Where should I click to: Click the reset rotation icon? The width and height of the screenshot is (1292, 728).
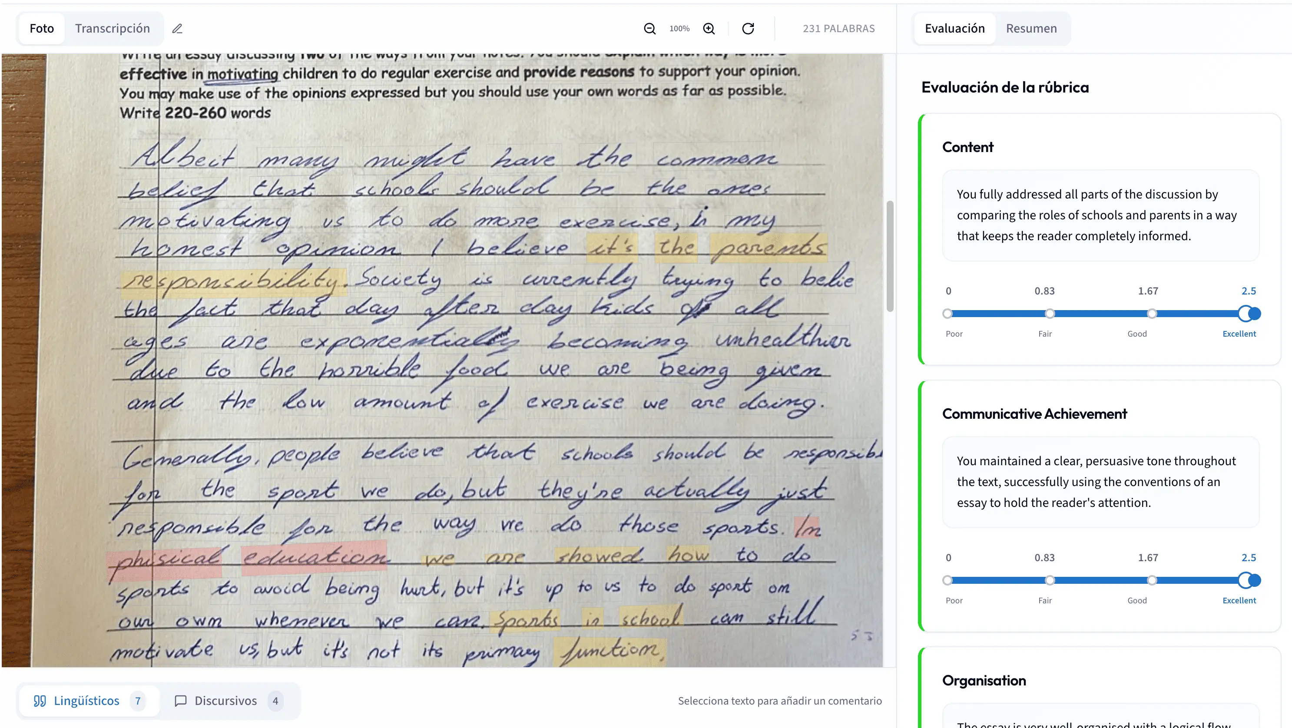click(748, 29)
